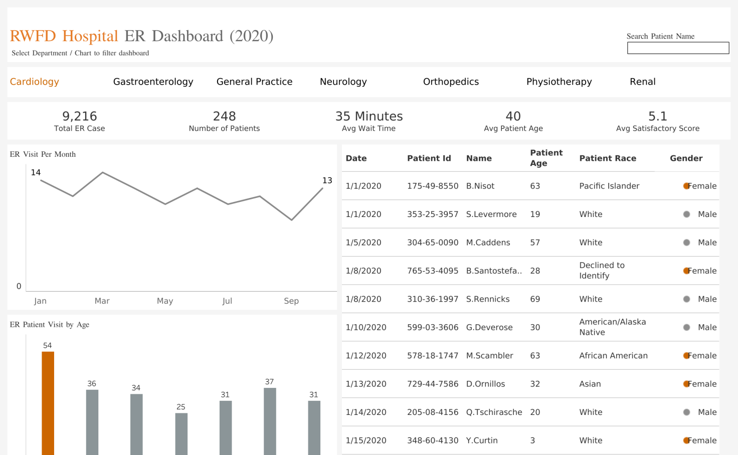Filter by the Renal department

tap(642, 82)
